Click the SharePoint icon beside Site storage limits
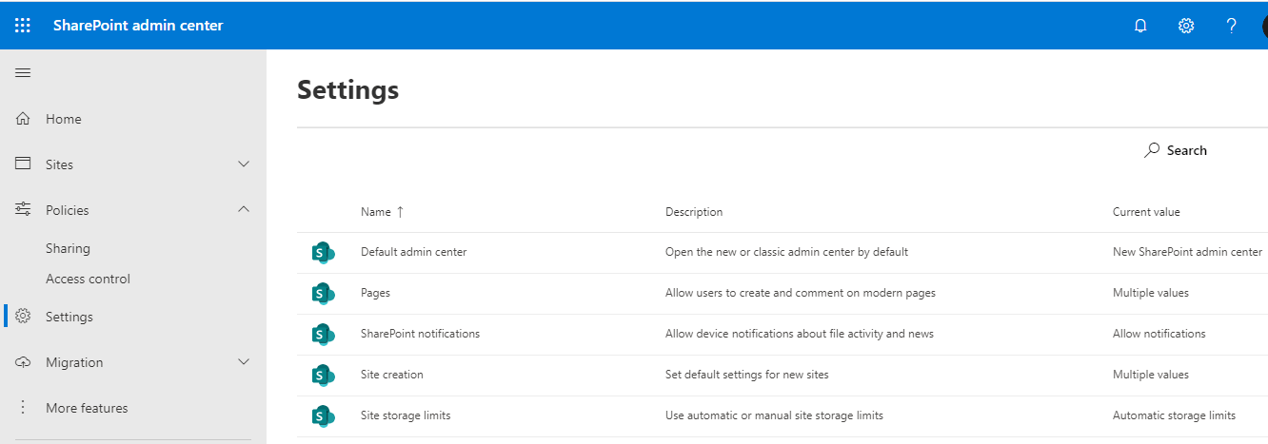 pyautogui.click(x=324, y=416)
